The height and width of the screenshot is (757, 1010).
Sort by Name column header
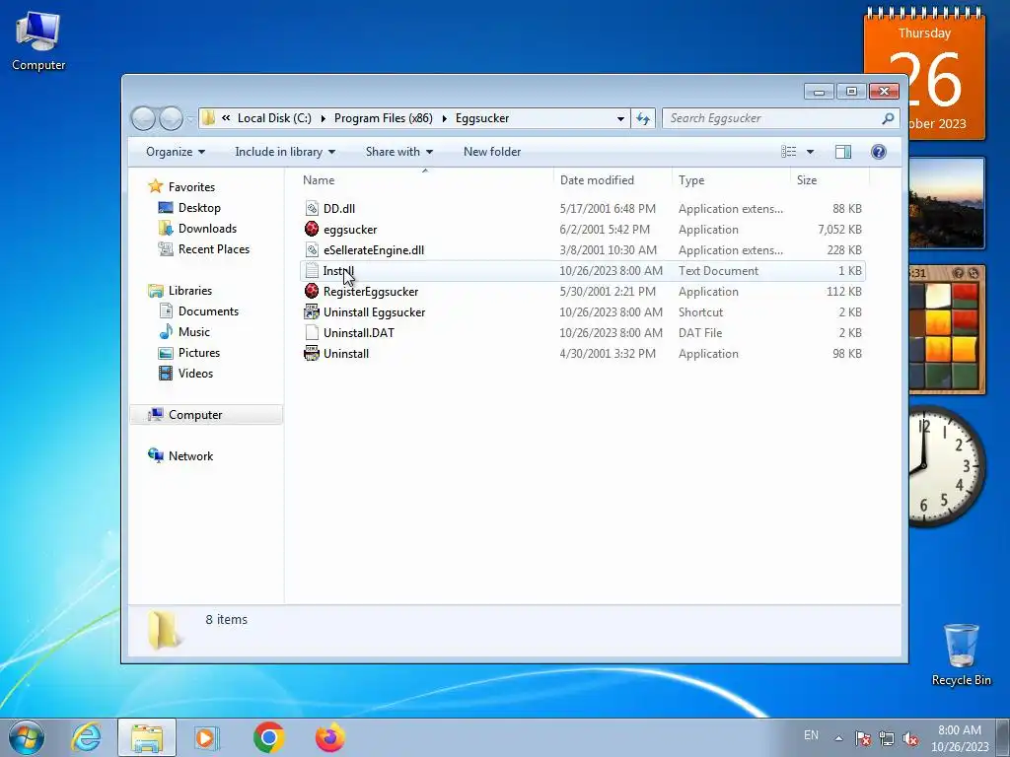coord(425,180)
